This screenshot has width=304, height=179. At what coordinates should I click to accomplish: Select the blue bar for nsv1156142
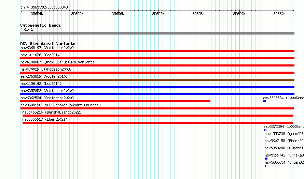point(157,87)
